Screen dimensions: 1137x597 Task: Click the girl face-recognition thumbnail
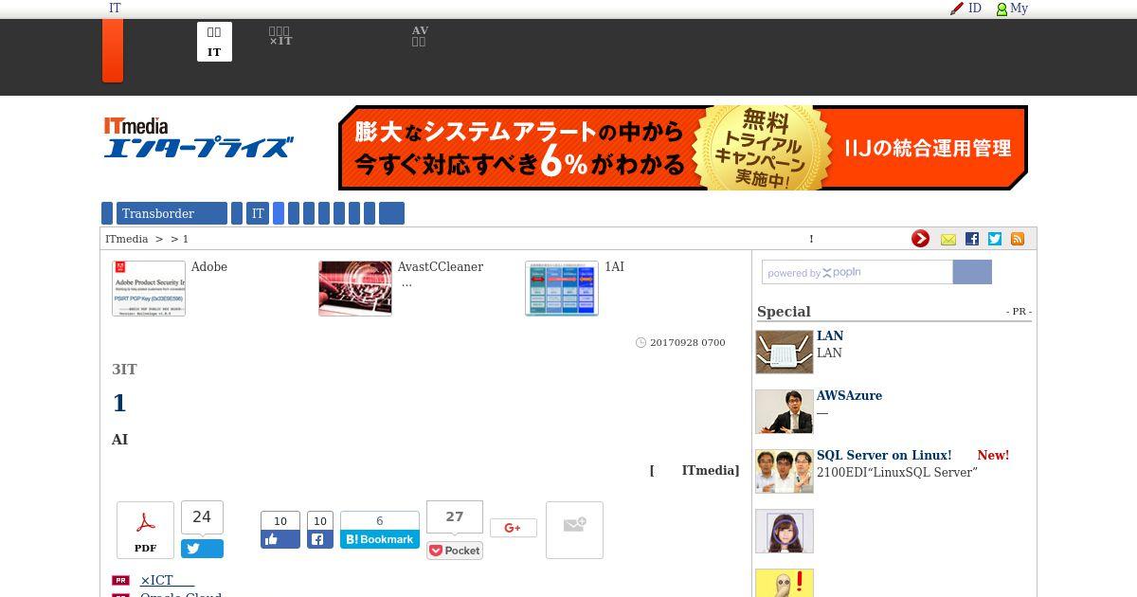785,531
